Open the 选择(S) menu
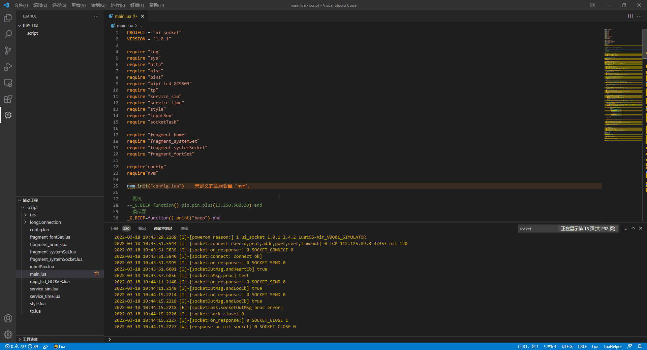 coord(59,5)
